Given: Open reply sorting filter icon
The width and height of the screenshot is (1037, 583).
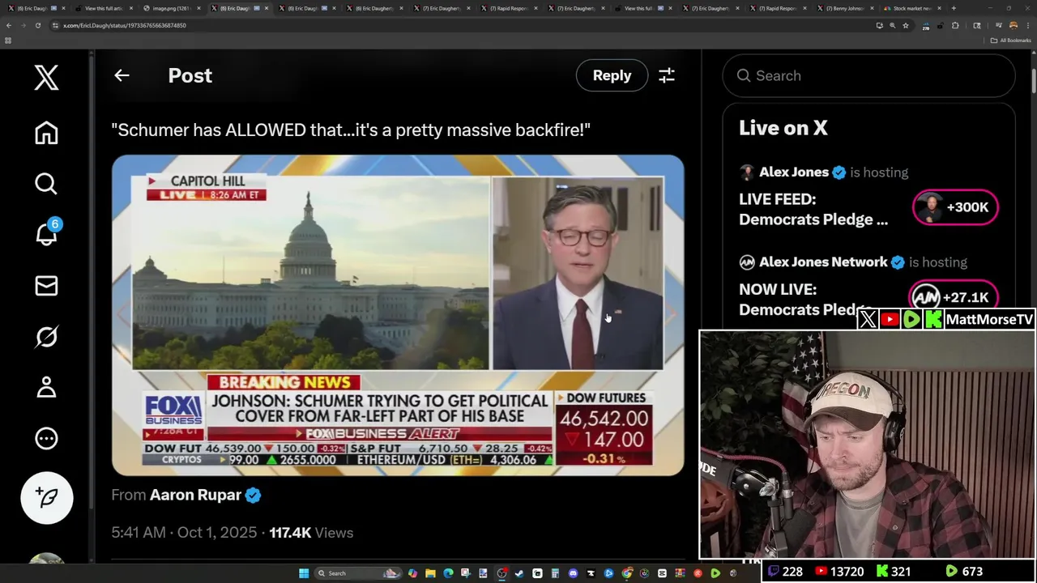Looking at the screenshot, I should click(x=667, y=75).
